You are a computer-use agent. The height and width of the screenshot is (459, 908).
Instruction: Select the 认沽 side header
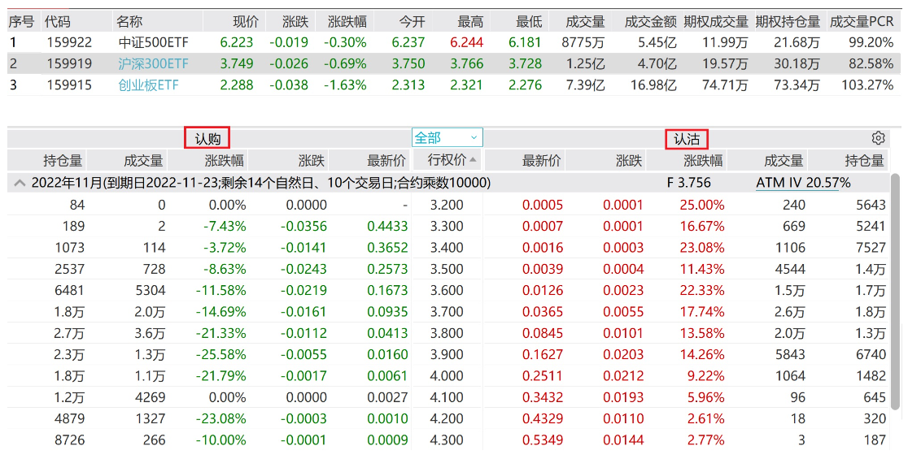686,139
